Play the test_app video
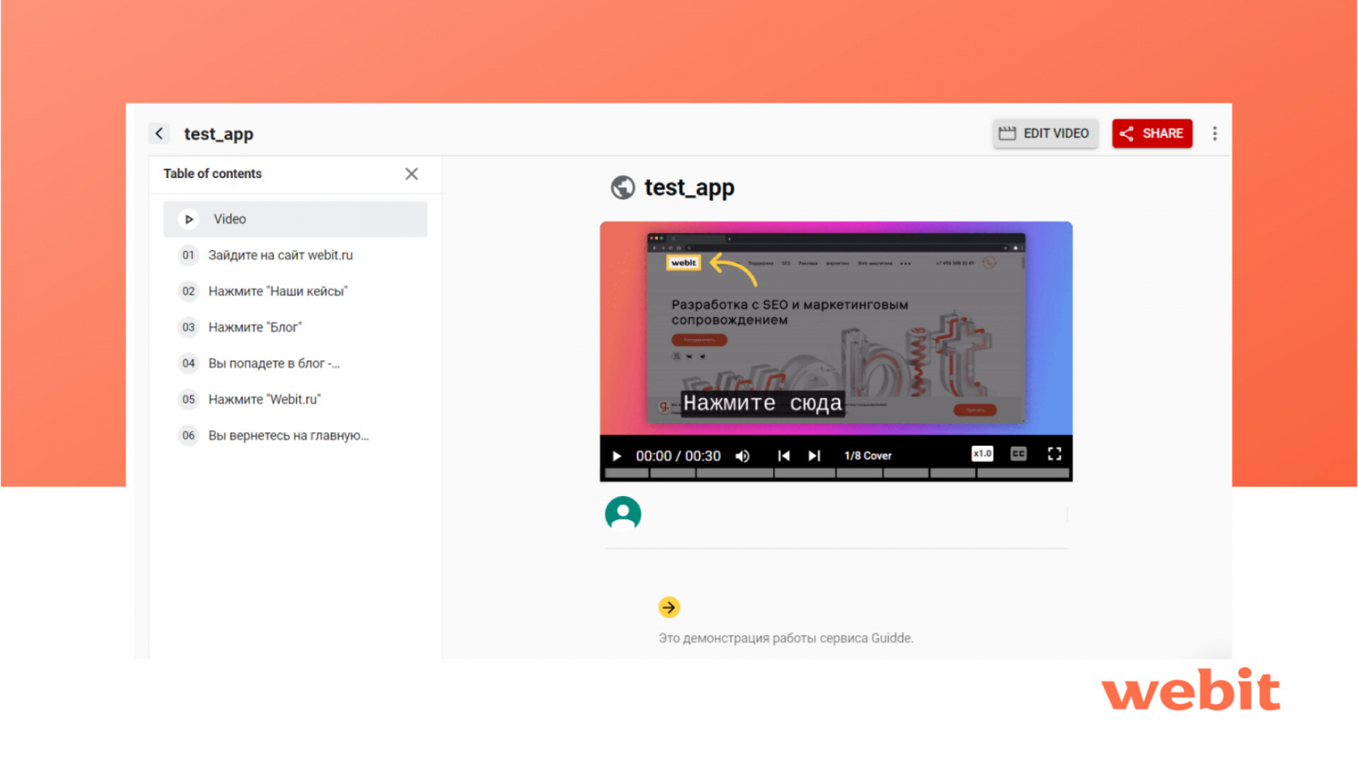The image size is (1358, 763). (x=617, y=456)
